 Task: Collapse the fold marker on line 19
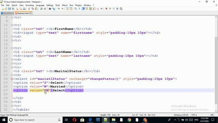[x=12, y=60]
